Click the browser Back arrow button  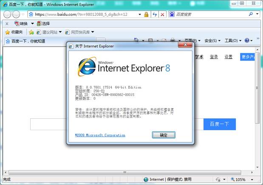point(7,14)
